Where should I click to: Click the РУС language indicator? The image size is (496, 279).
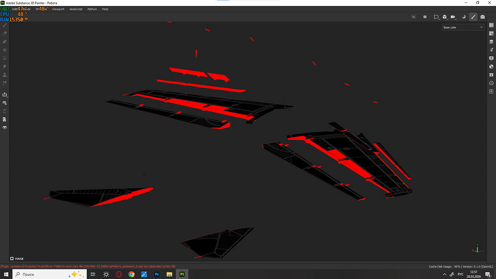coord(461,274)
